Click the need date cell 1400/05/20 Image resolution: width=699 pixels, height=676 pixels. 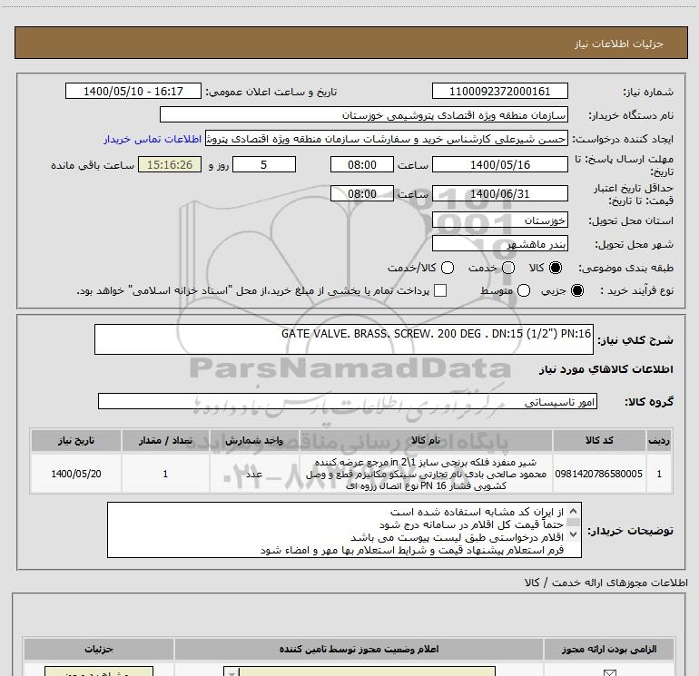coord(75,474)
